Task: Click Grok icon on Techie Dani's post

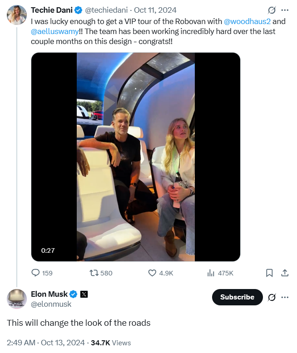Action: (272, 10)
